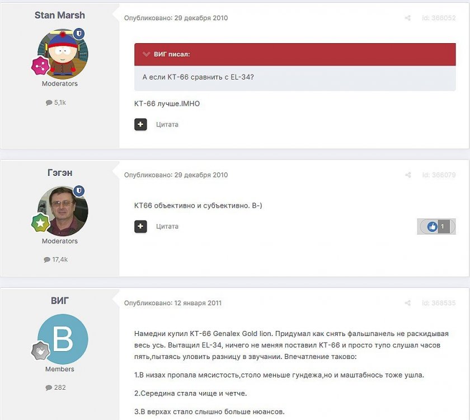Click grey rank badge on ВИГ's avatar
This screenshot has width=470, height=420.
40,351
